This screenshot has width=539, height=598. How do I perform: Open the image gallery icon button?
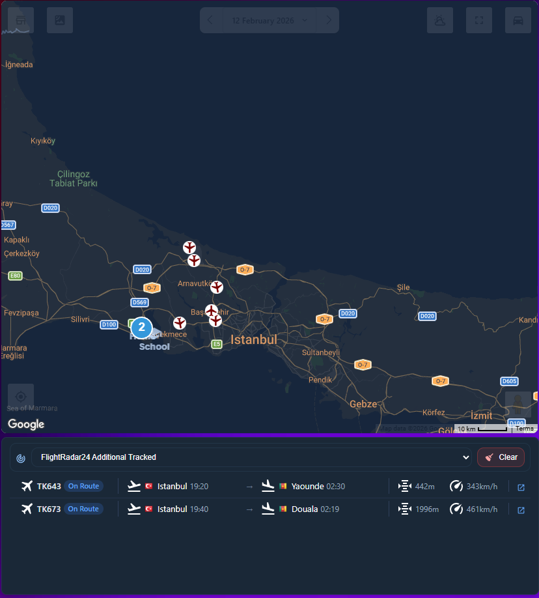click(60, 20)
